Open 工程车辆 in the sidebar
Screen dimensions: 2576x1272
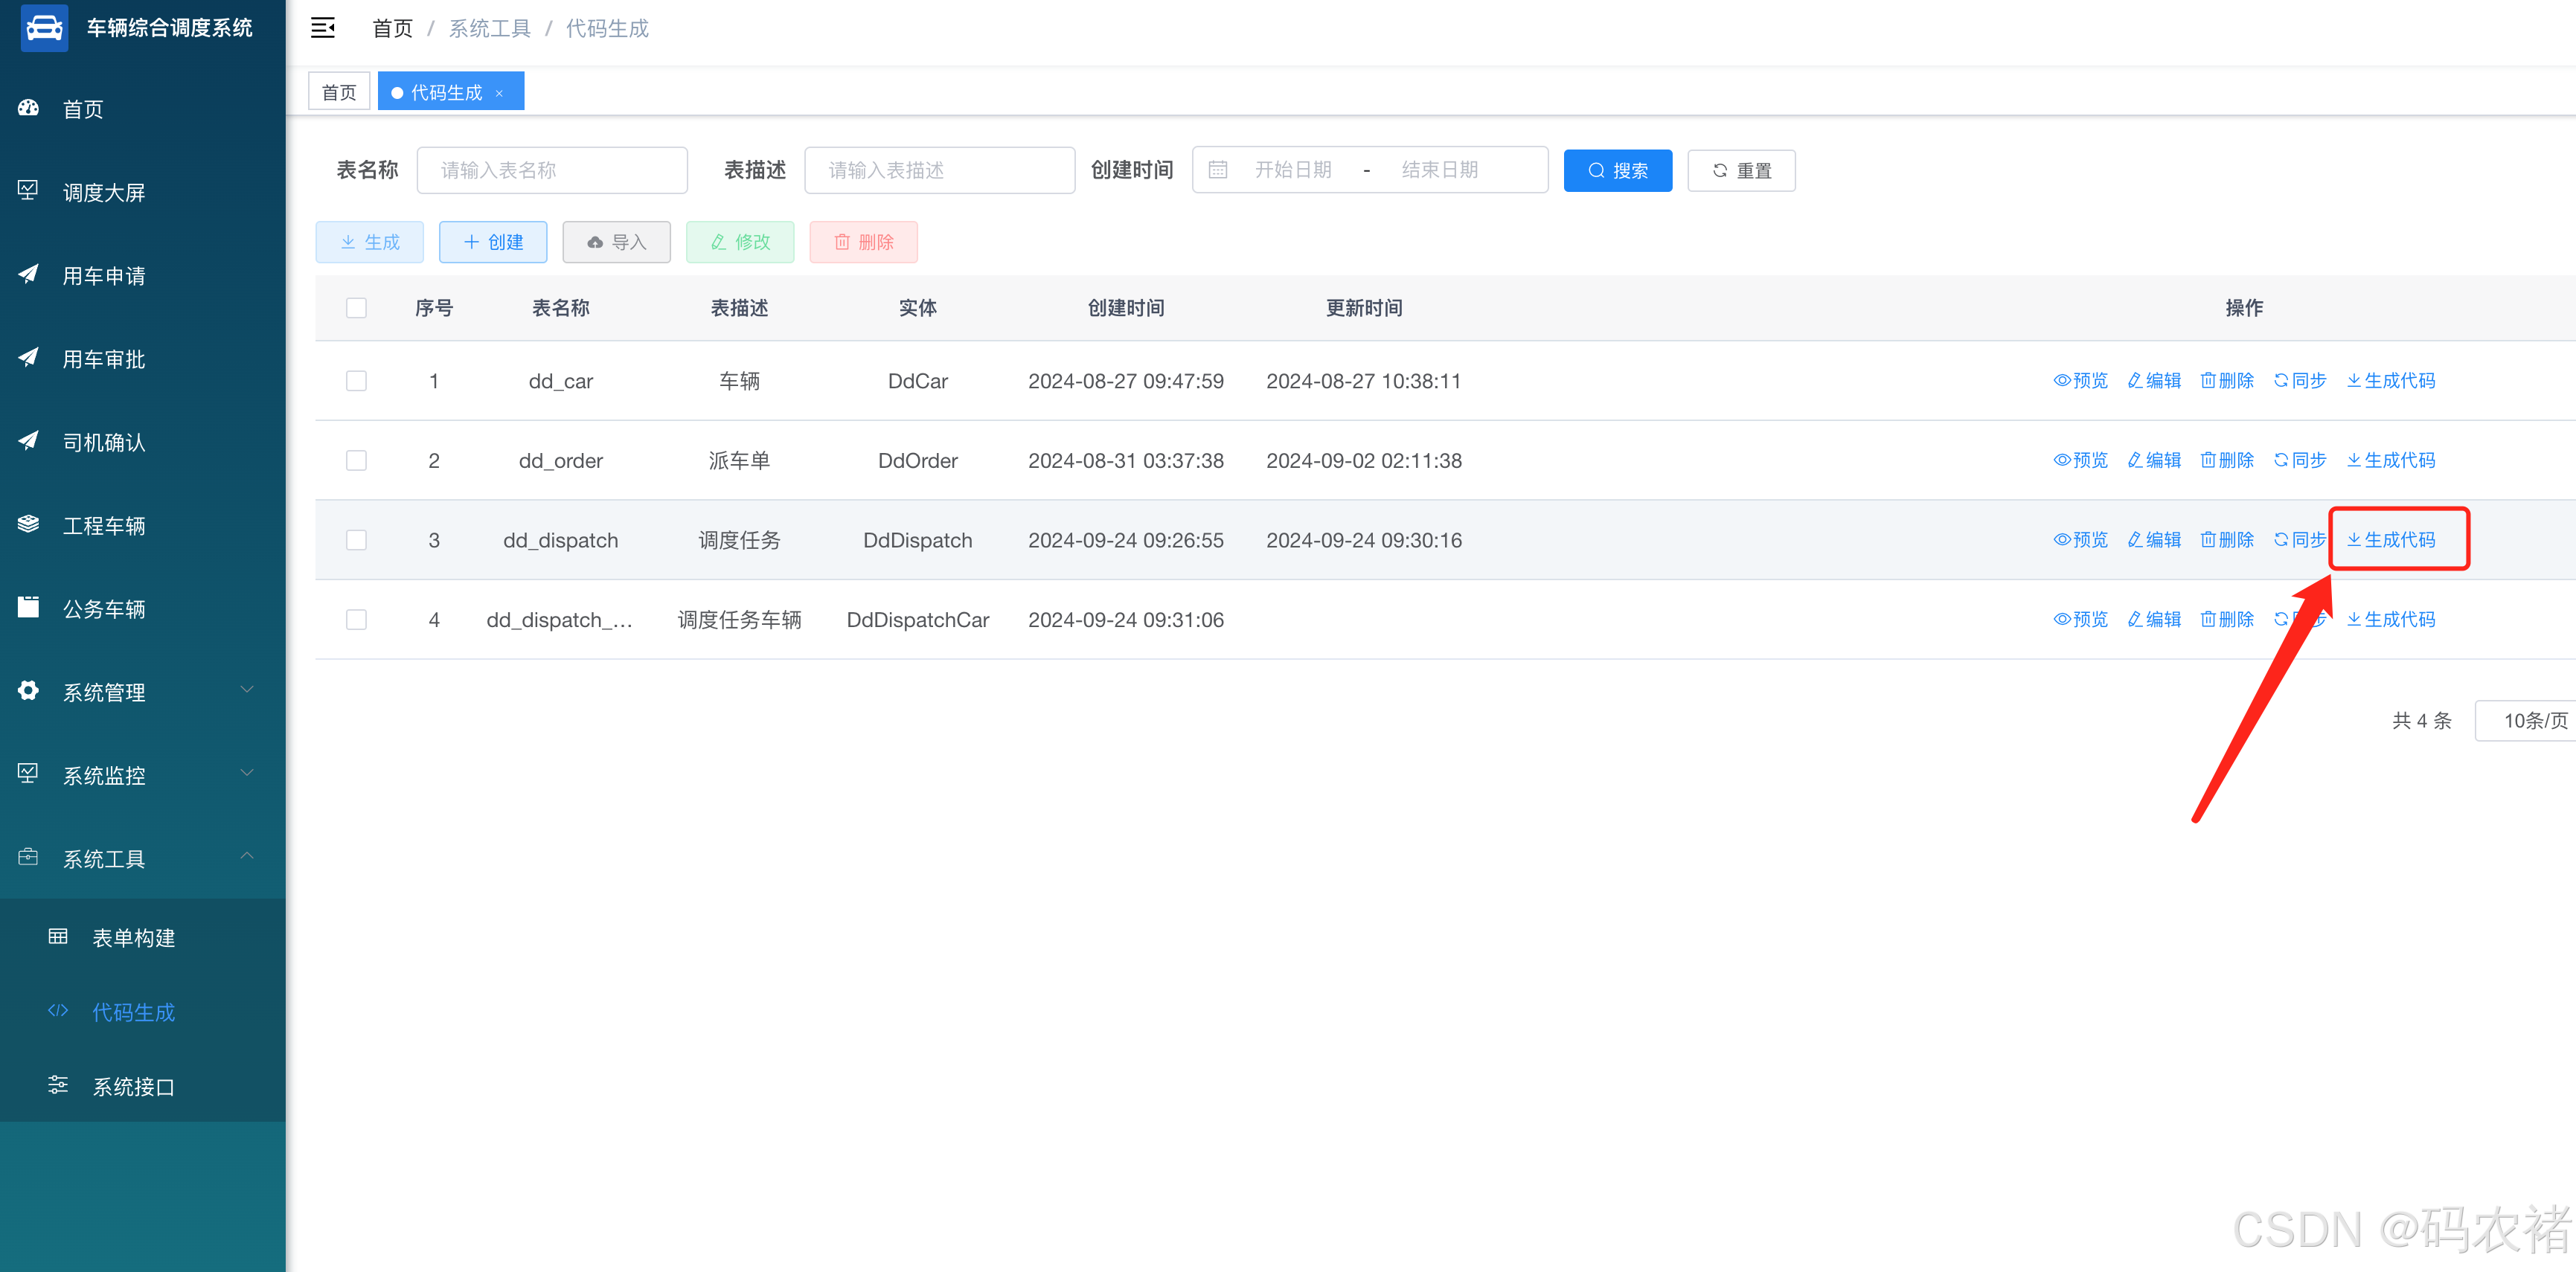142,525
